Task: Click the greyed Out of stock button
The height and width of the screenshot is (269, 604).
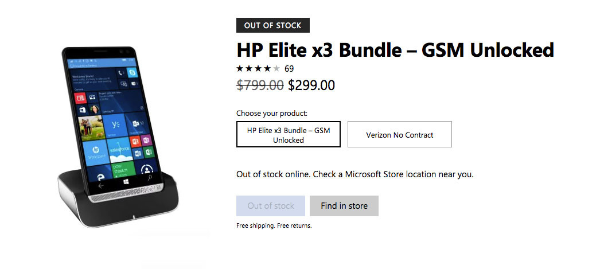Action: 271,206
